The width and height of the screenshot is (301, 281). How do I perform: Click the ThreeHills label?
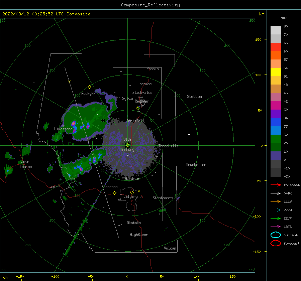coord(168,146)
